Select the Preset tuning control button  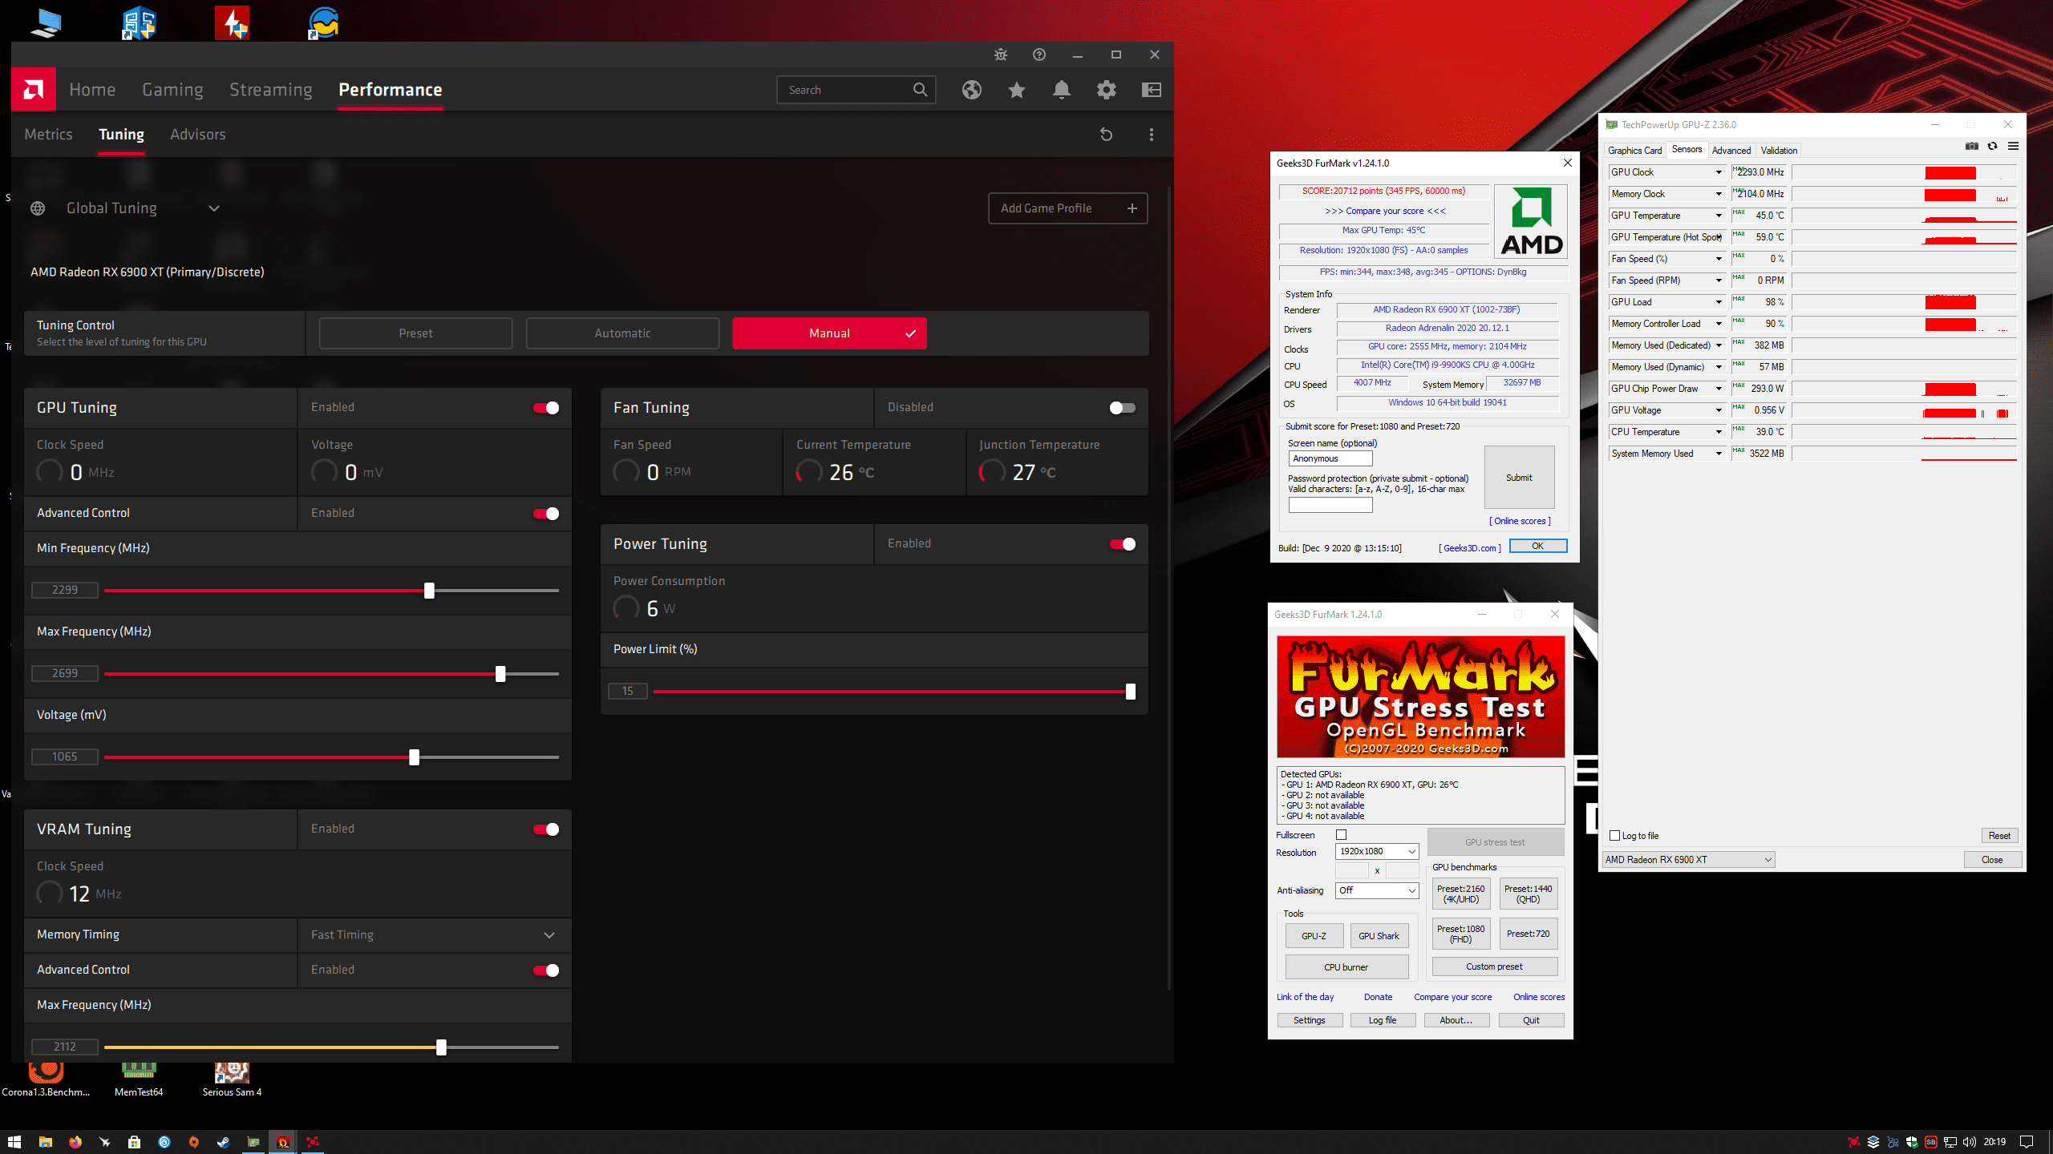tap(415, 333)
